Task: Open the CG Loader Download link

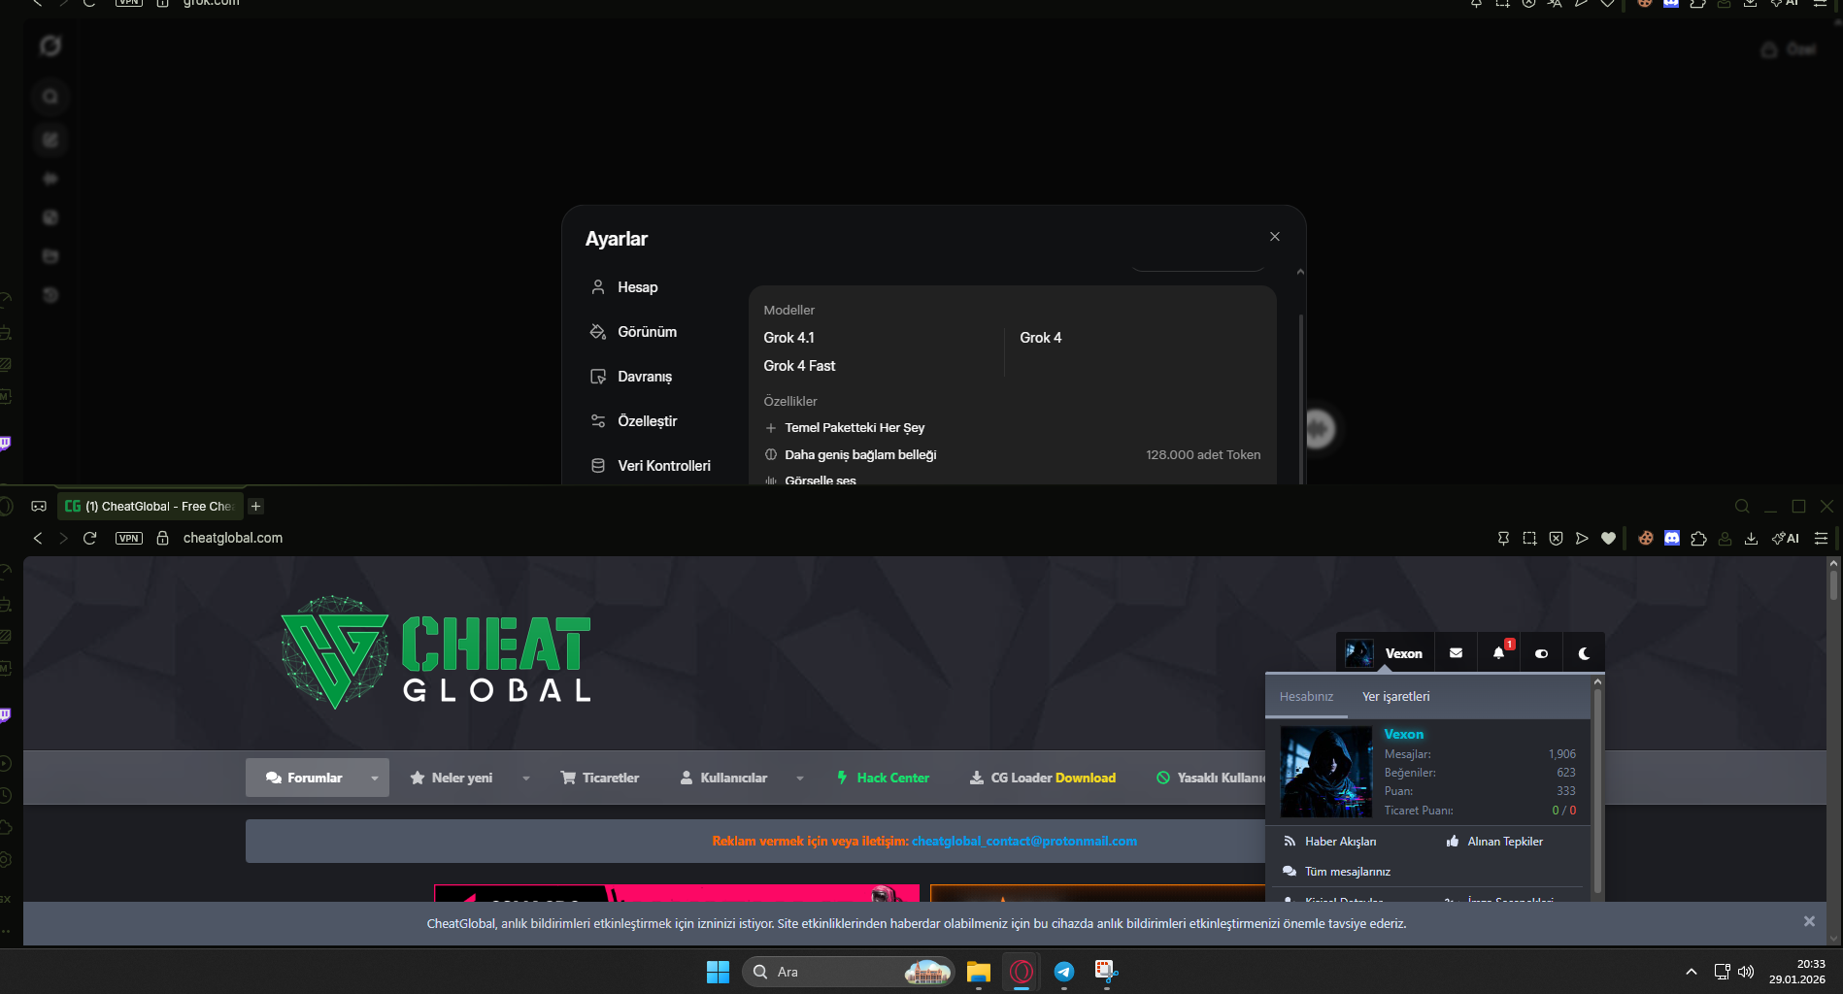Action: pos(1043,778)
